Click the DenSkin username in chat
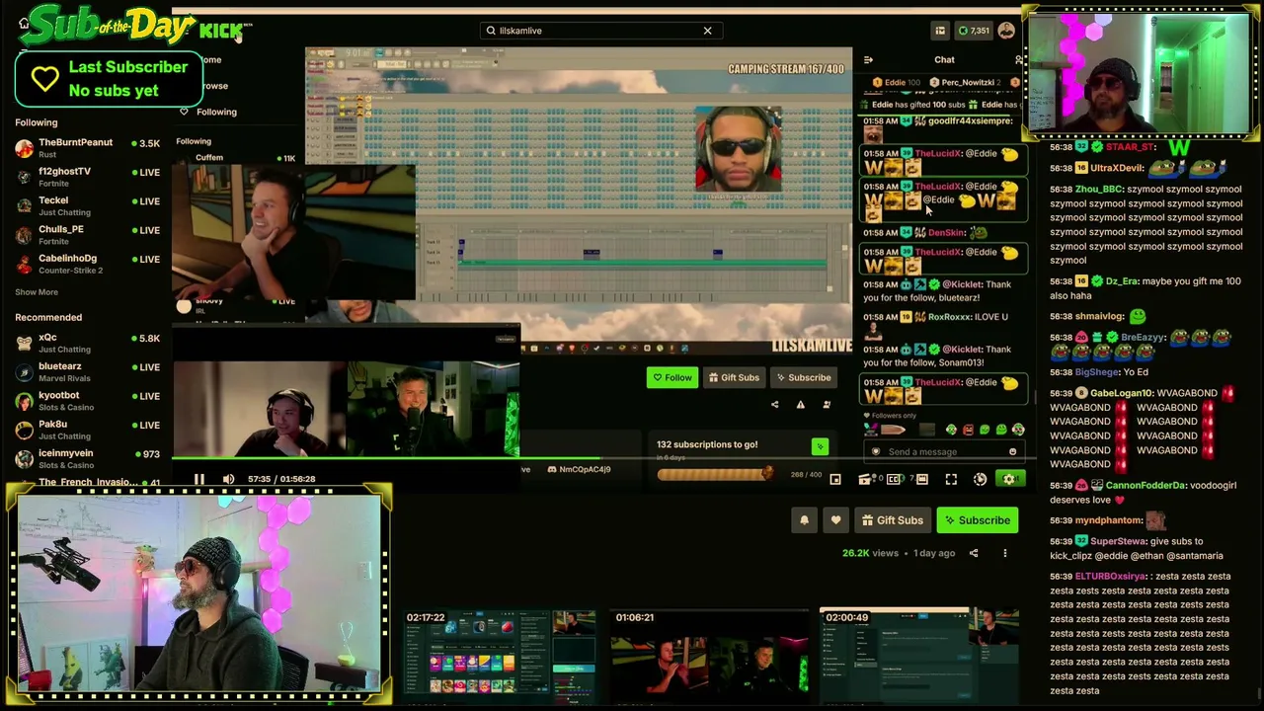1264x711 pixels. (x=946, y=233)
